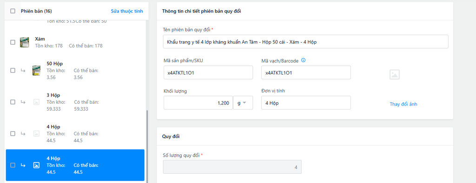Screen dimensions: 476x183
Task: Select the 50 Hộp variant name
Action: click(x=55, y=63)
